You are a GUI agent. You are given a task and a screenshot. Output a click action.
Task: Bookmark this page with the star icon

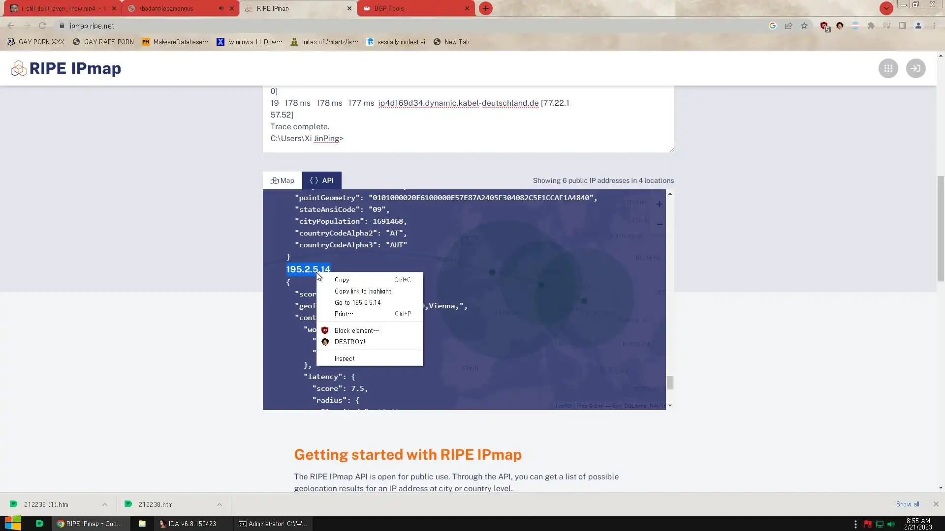[x=804, y=26]
